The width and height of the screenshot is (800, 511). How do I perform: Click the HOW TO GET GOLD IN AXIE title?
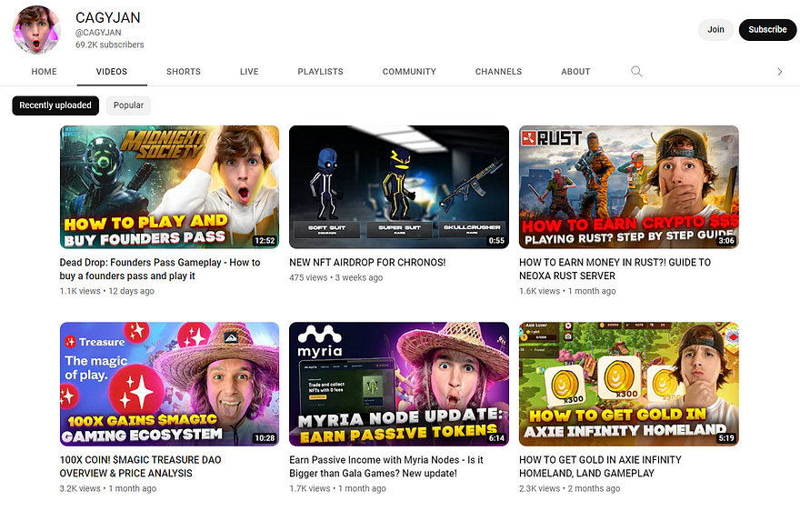(600, 466)
